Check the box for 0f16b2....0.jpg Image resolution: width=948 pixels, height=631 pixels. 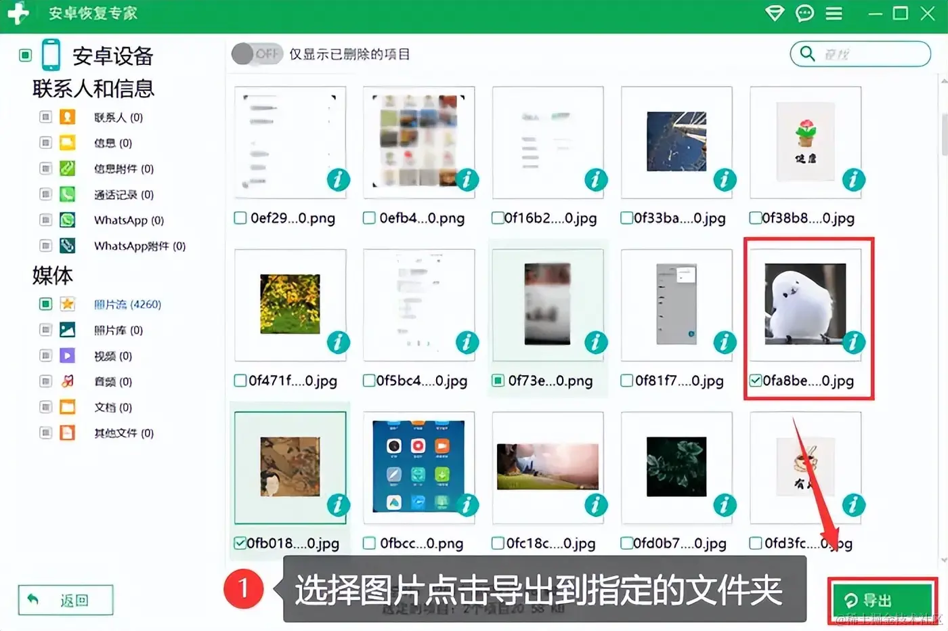498,218
